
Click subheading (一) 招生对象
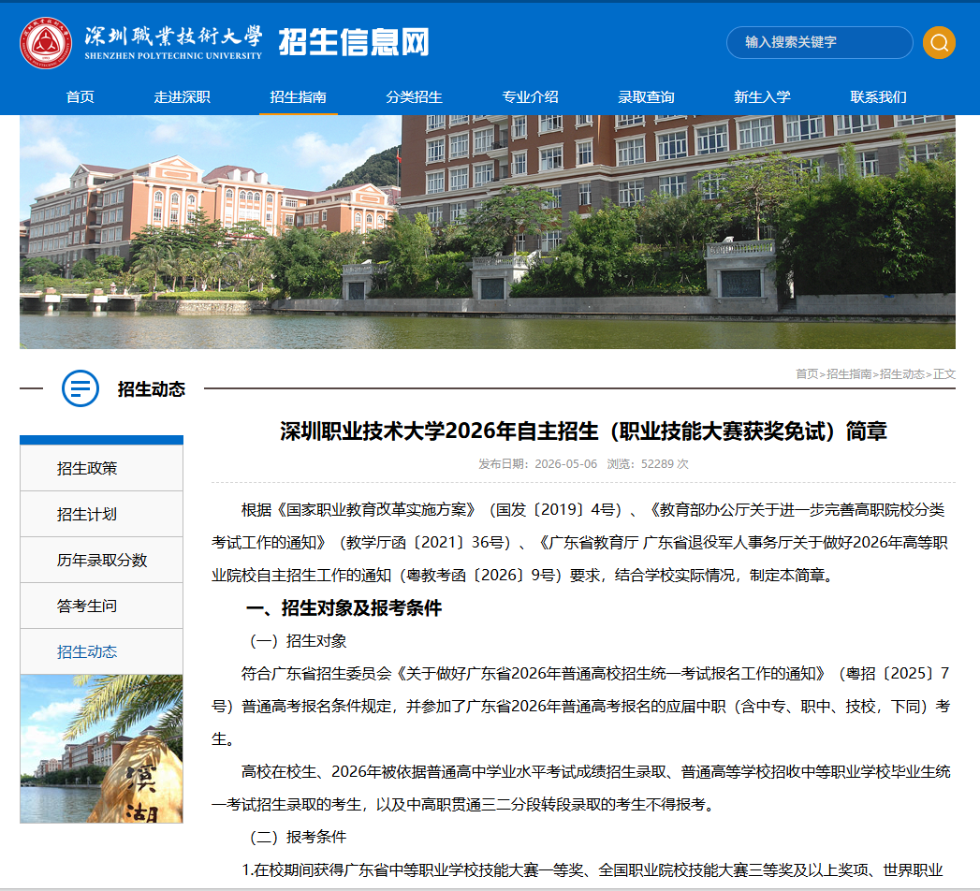[299, 640]
